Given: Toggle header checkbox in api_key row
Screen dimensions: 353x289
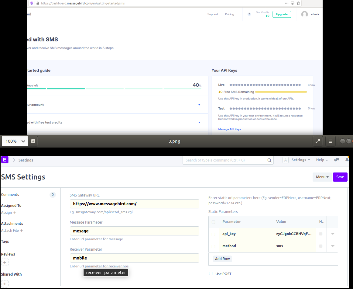Looking at the screenshot, I should click(321, 234).
